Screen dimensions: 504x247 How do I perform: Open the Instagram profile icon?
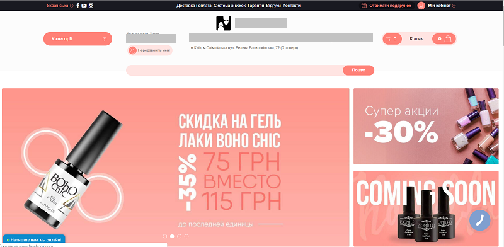pyautogui.click(x=91, y=6)
